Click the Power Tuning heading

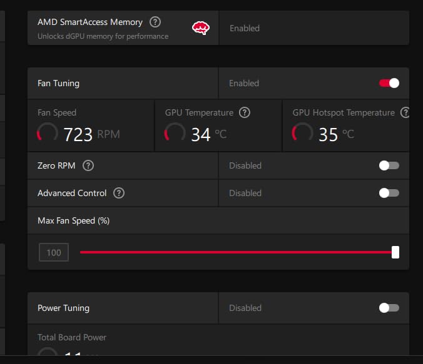[63, 308]
